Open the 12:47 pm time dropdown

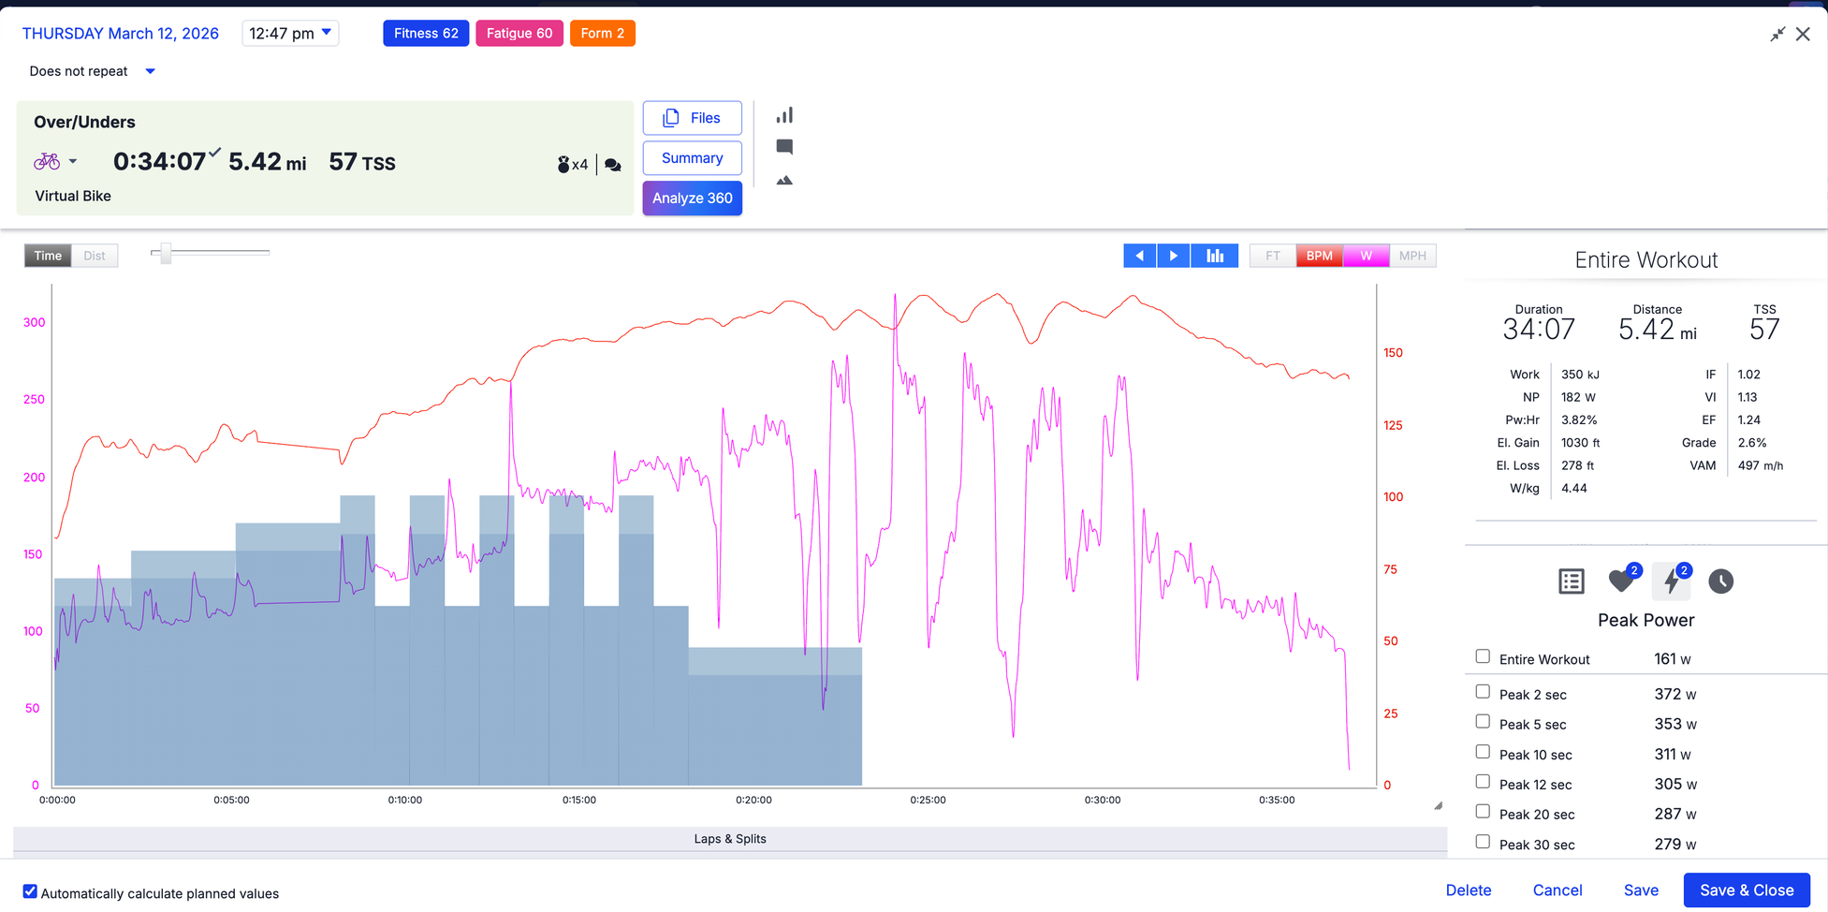coord(290,33)
